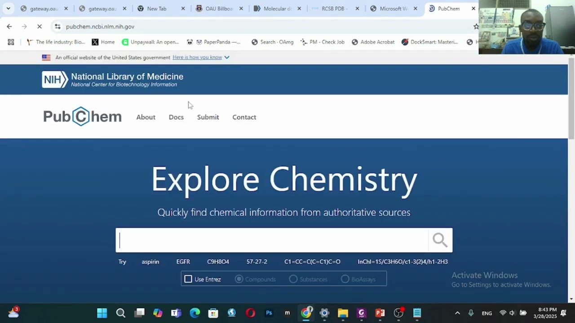Open the Unpaywall bookmark
Viewport: 575px width, 323px height.
[150, 42]
